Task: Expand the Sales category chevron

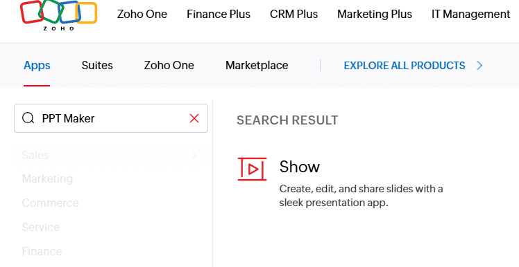Action: 194,155
